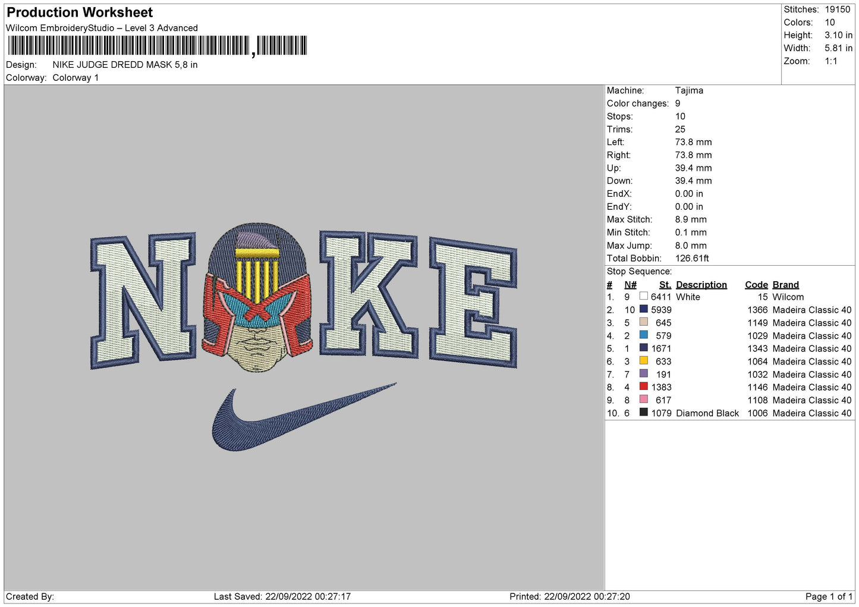Click the beige swatch for code 1149

(x=643, y=322)
